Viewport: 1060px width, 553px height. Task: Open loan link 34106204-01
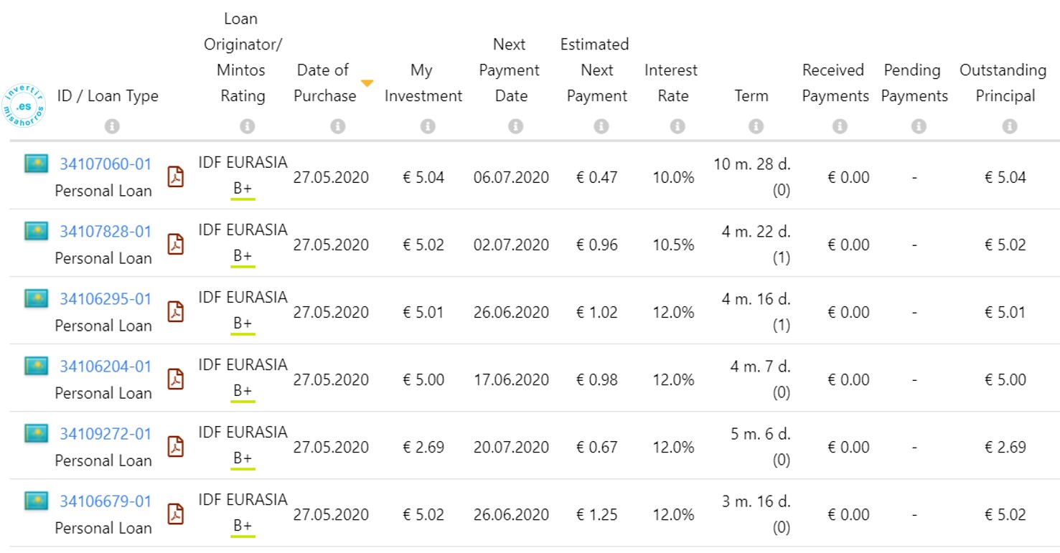coord(105,367)
